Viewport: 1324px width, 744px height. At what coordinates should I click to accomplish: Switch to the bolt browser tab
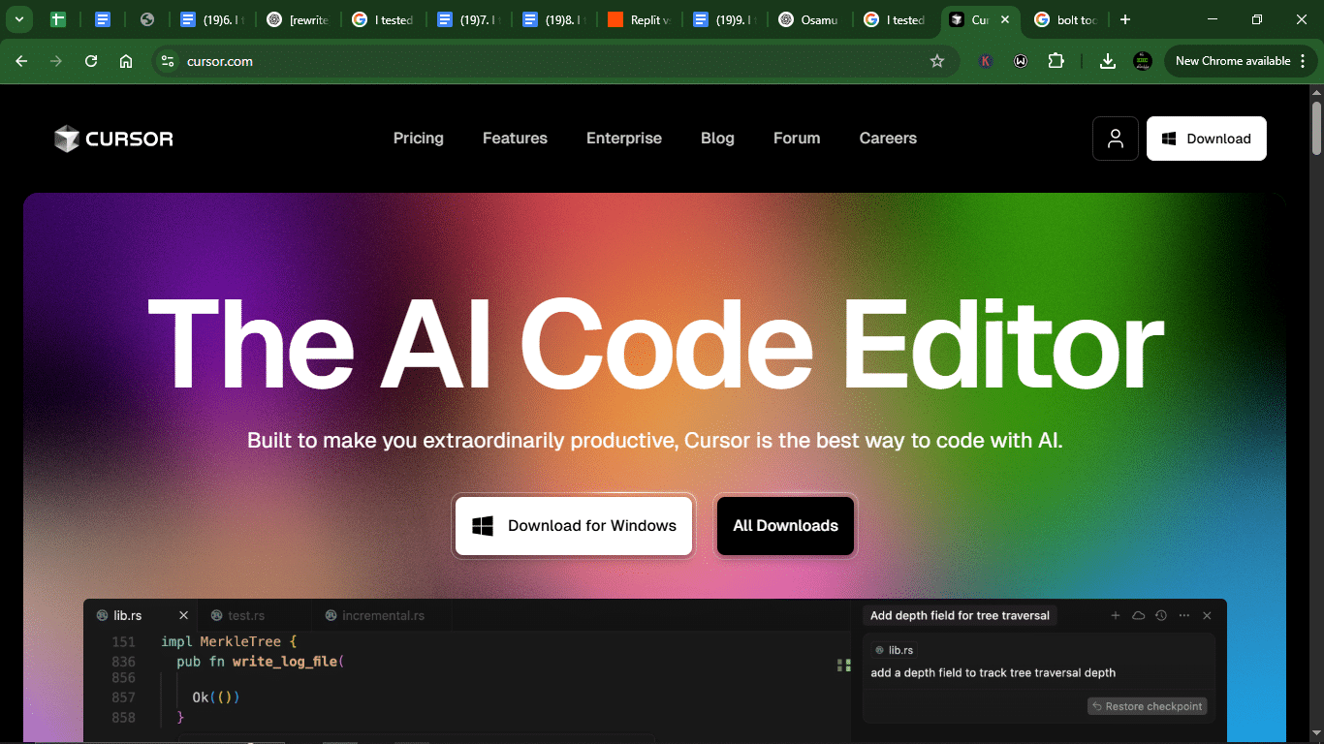(x=1064, y=19)
